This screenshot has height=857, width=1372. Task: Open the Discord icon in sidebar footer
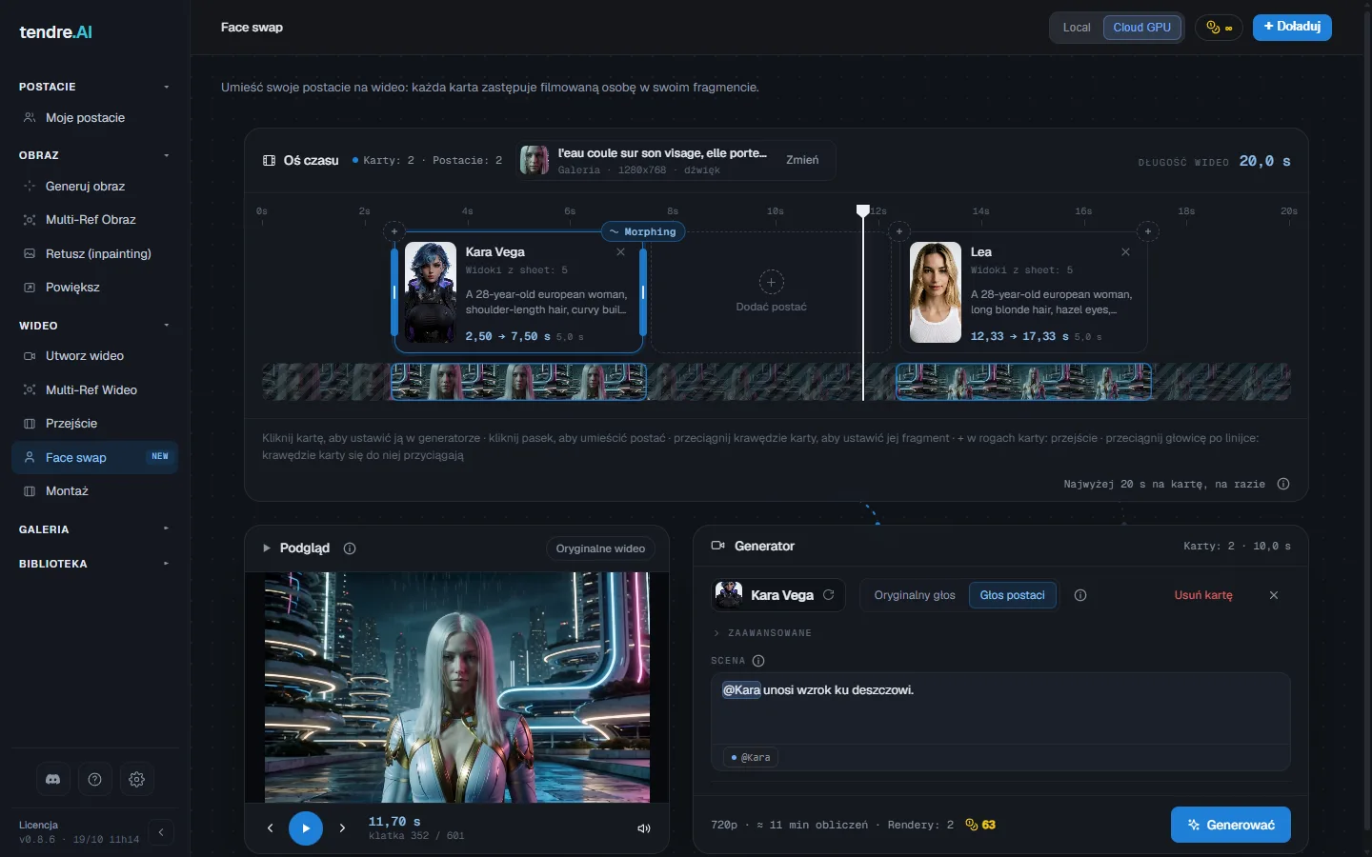[53, 779]
